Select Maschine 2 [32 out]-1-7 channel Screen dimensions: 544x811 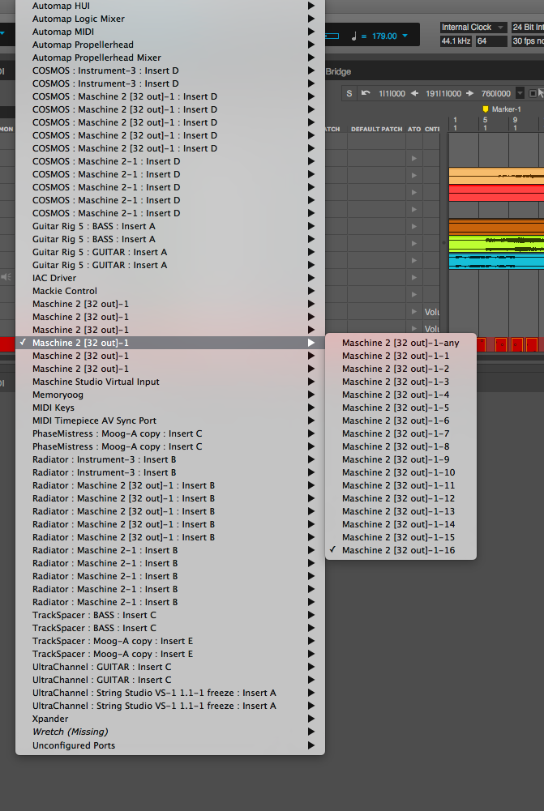[x=401, y=433]
